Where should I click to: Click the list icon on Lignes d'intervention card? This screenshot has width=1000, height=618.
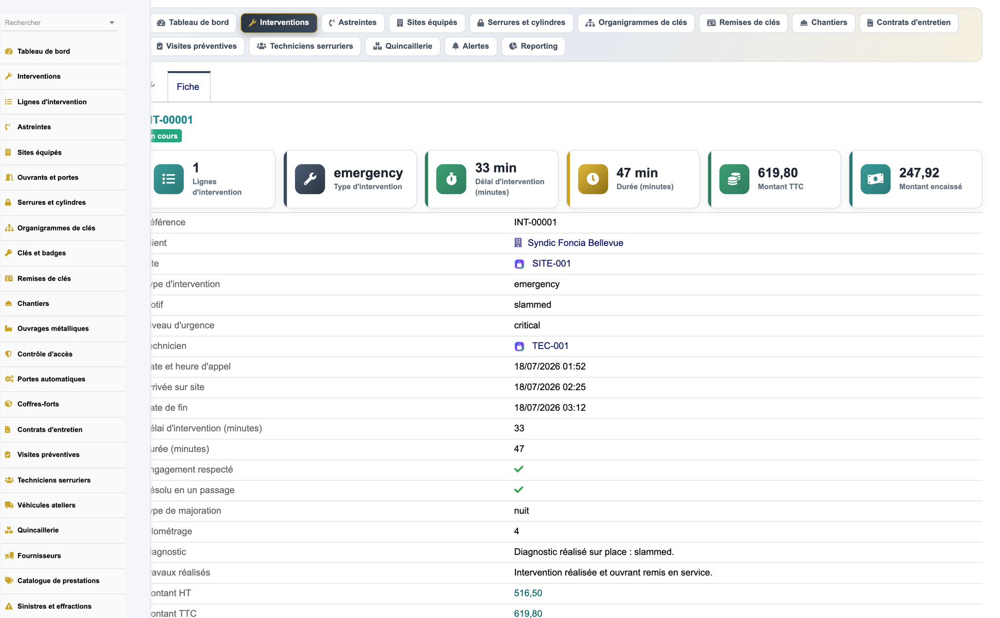169,179
